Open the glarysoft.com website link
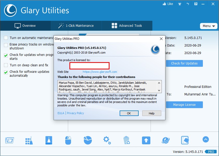This screenshot has width=219, height=156. [x=100, y=72]
